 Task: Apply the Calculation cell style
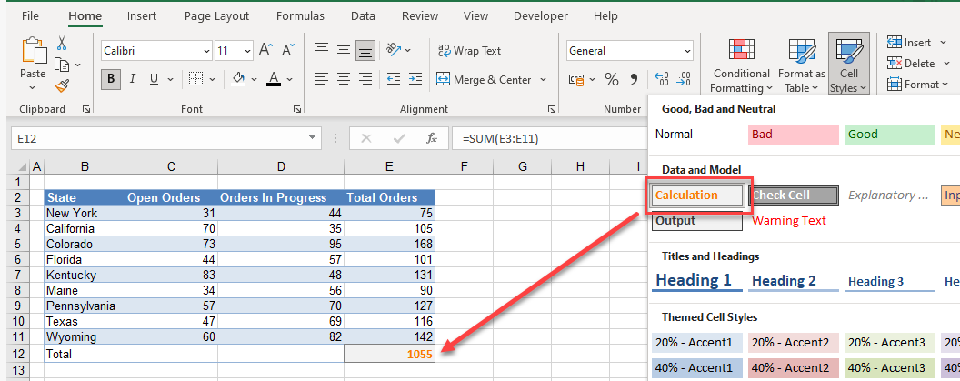click(696, 196)
